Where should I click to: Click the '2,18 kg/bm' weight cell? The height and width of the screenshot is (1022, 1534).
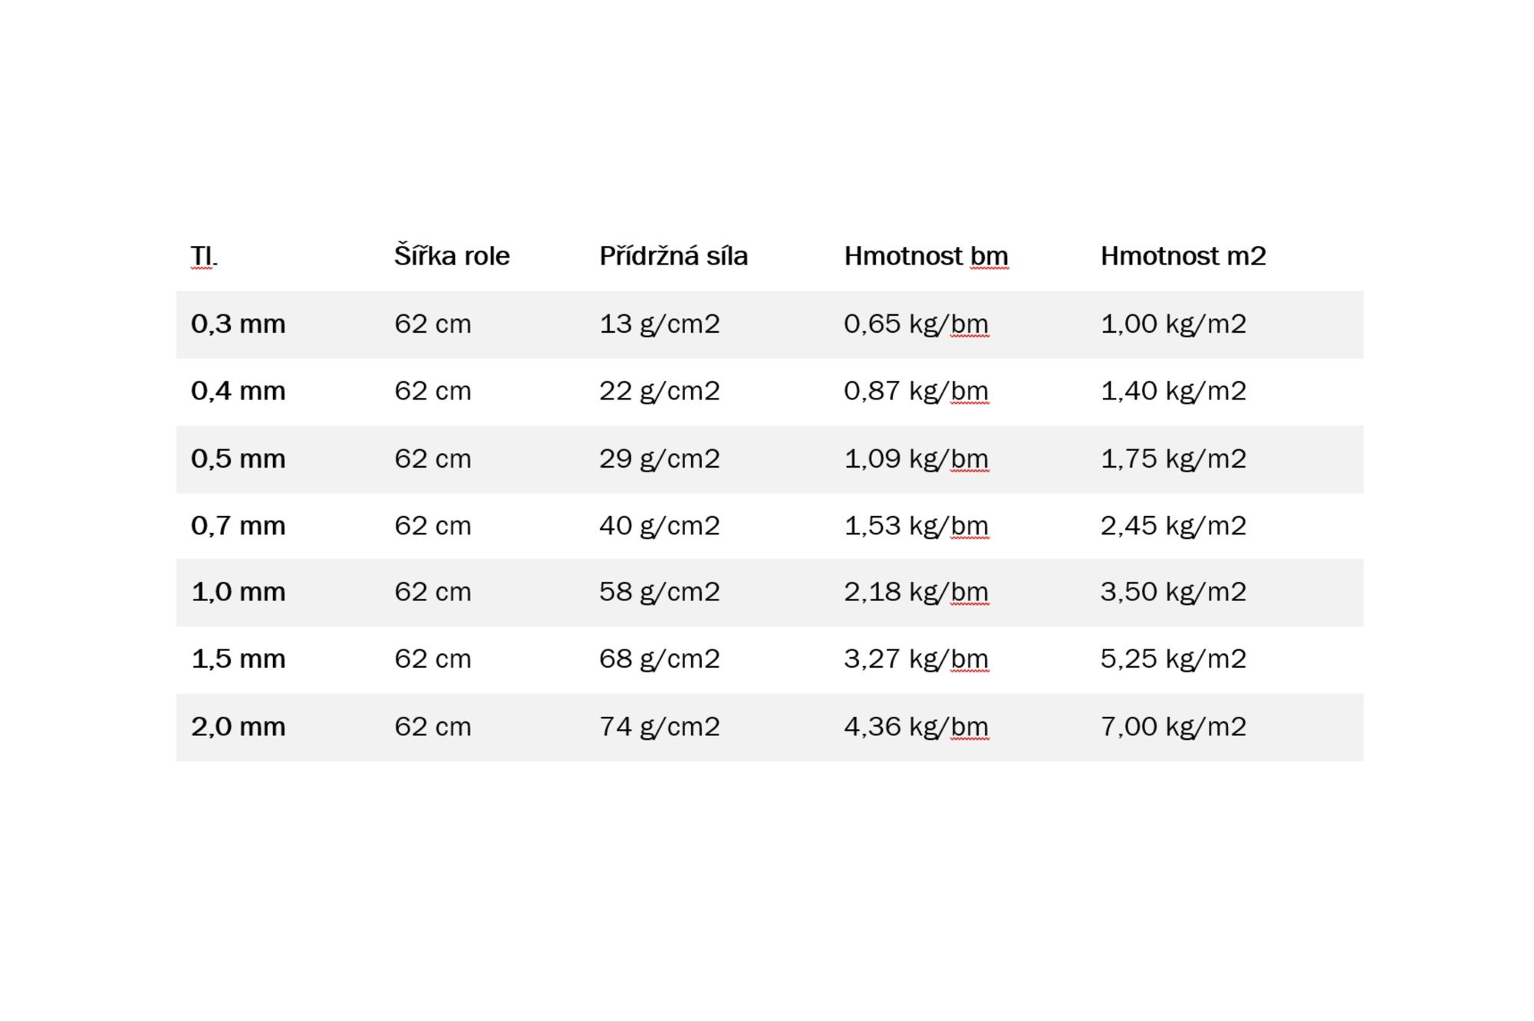[x=917, y=592]
